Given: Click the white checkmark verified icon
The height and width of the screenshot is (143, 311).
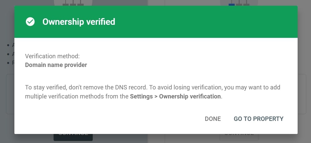Looking at the screenshot, I should pyautogui.click(x=30, y=22).
